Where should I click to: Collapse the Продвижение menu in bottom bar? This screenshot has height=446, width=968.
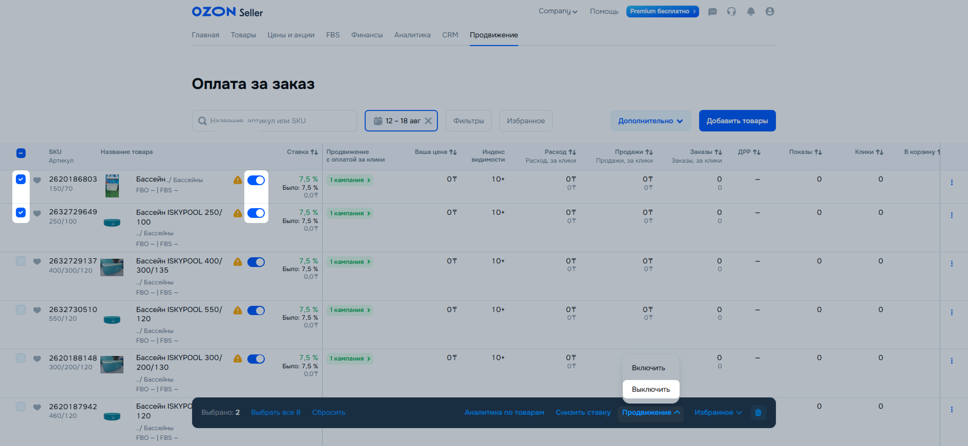click(x=650, y=412)
